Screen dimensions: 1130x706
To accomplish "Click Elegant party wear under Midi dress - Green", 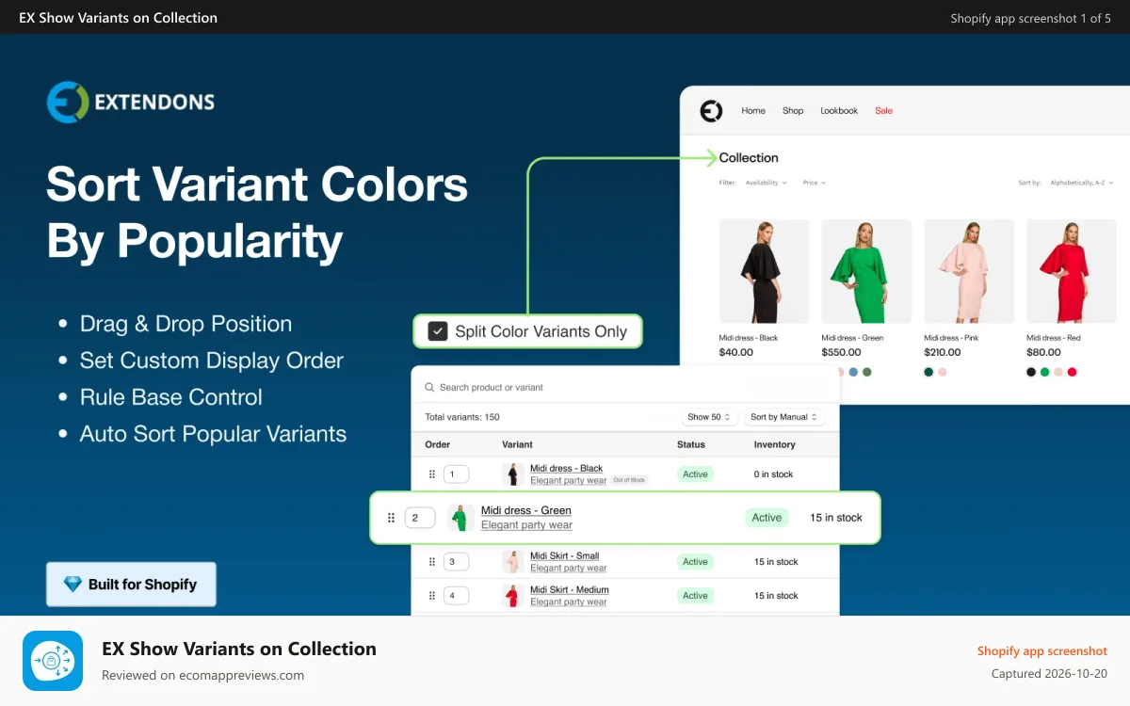I will (526, 525).
